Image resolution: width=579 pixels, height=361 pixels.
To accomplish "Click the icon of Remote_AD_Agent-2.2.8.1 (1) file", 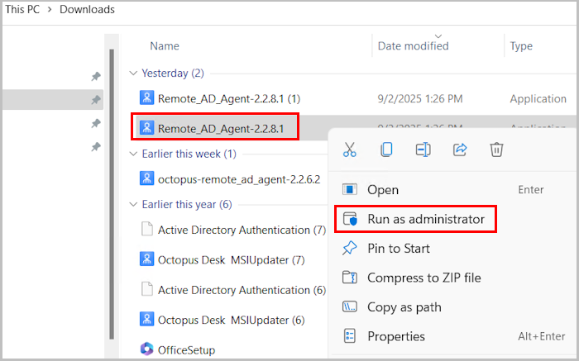I will [x=146, y=98].
